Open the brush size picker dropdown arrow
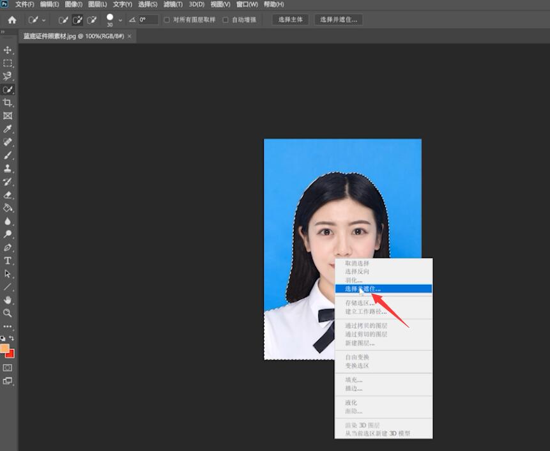The image size is (550, 451). [x=120, y=20]
